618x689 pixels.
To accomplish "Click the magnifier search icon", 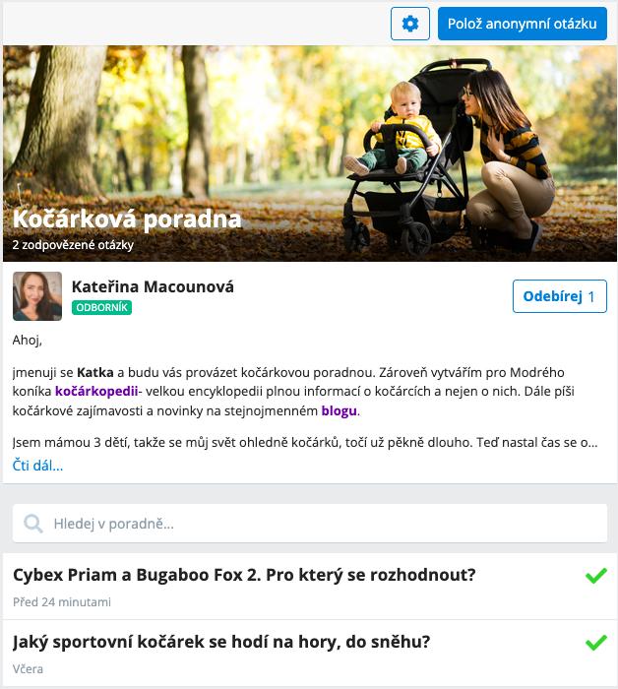I will point(32,524).
